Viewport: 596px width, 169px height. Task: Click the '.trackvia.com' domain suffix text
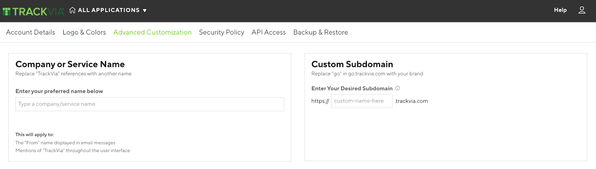[x=412, y=101]
